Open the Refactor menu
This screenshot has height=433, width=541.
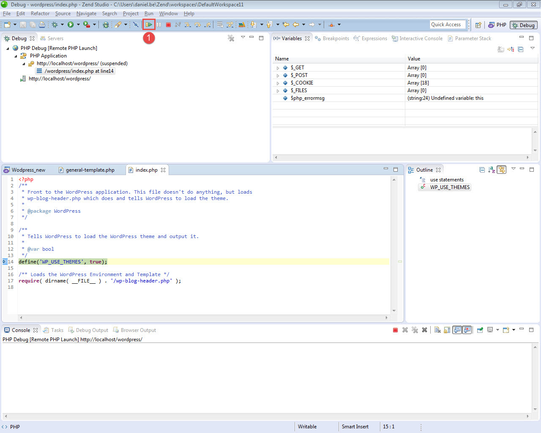40,14
